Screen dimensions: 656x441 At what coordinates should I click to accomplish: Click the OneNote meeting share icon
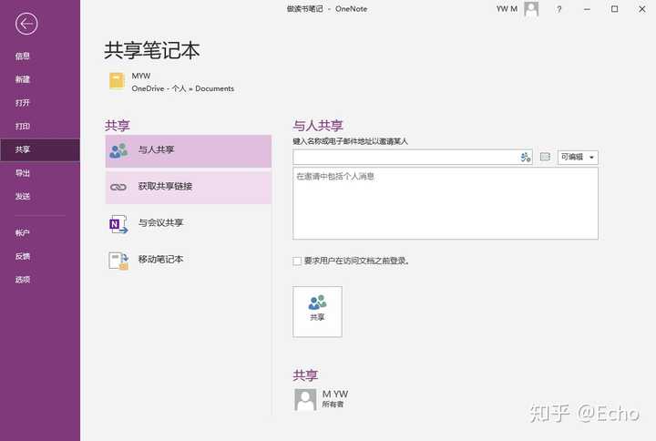coord(118,224)
